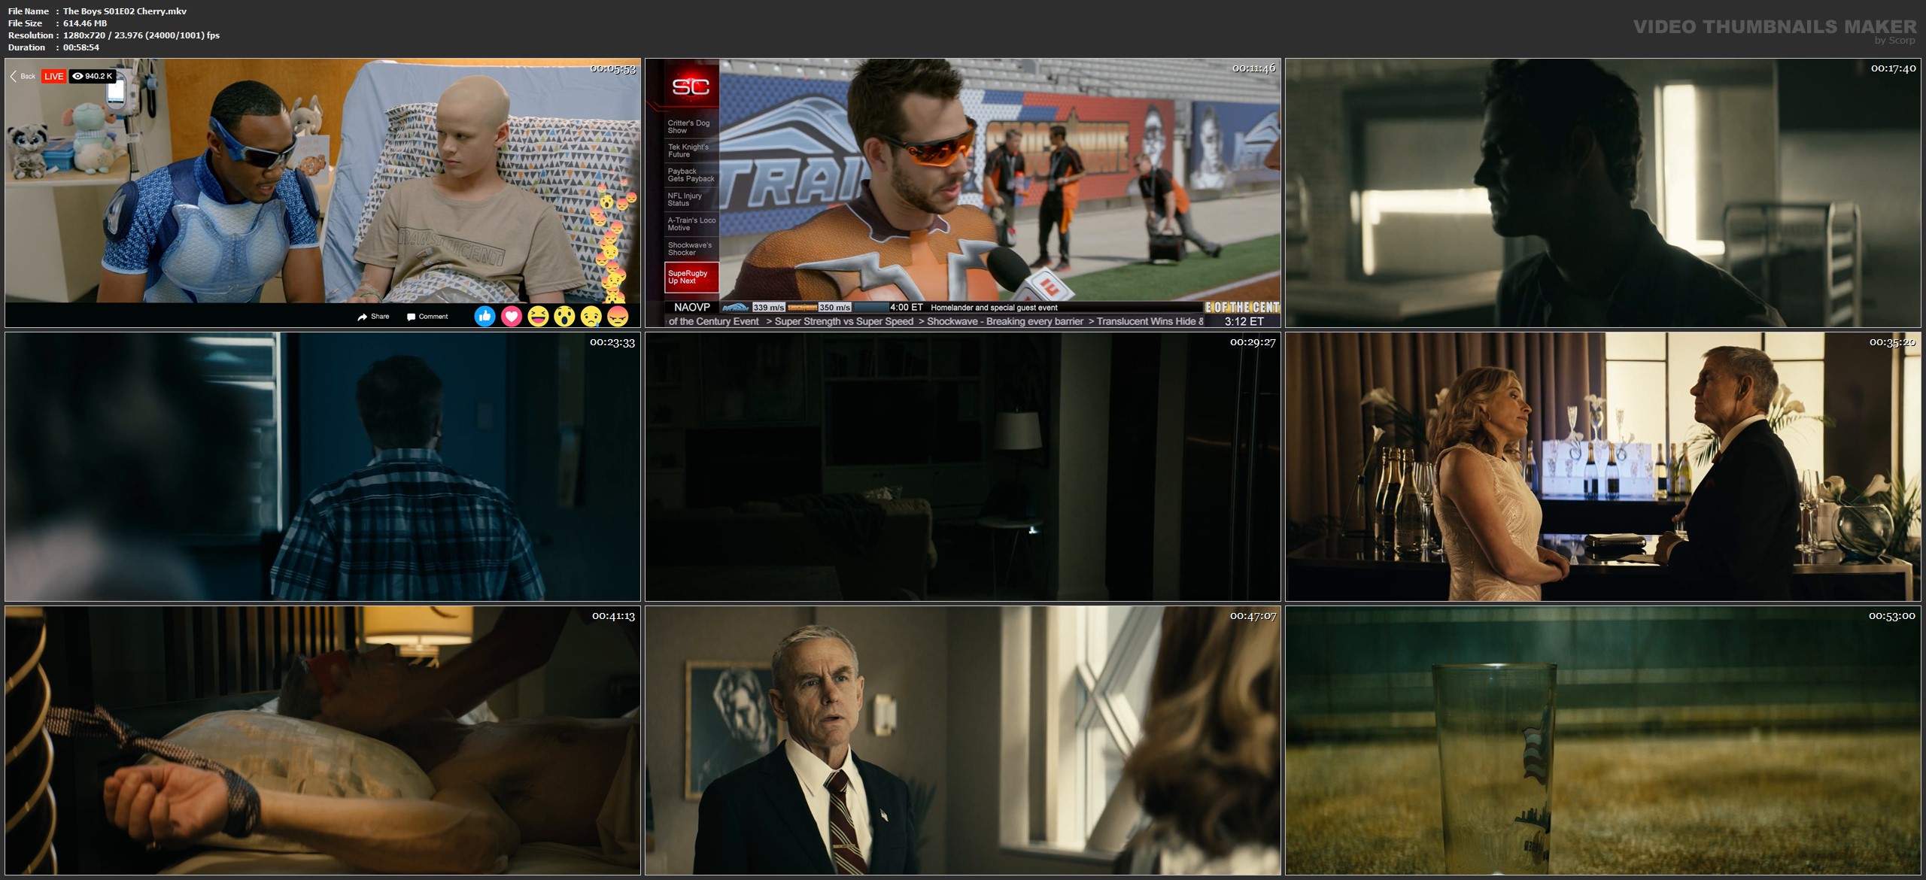Open the bar scene thumbnail at 00:35:20

pos(1602,466)
